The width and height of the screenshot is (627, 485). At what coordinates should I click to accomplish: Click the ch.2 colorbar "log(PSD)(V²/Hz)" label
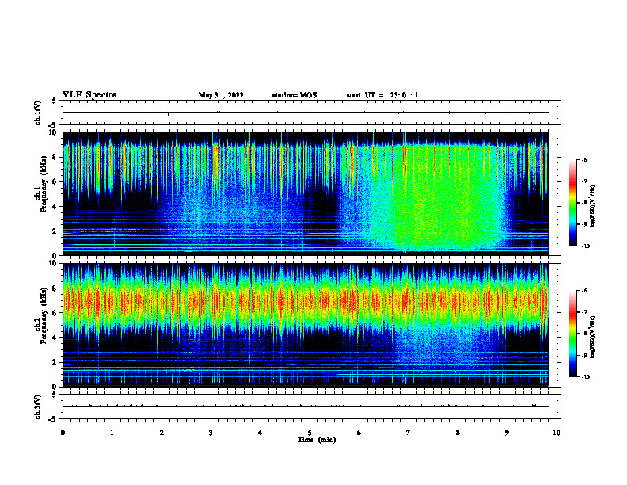pos(593,337)
